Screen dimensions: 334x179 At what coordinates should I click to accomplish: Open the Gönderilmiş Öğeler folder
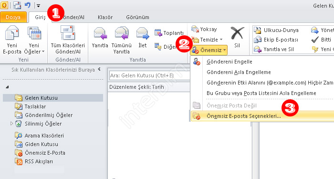pyautogui.click(x=44, y=115)
